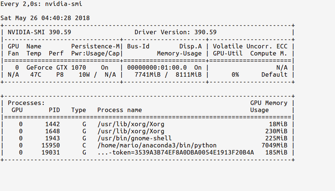Screen dimensions: 335x191
Task: Click the PID '1943'
Action: [52, 139]
